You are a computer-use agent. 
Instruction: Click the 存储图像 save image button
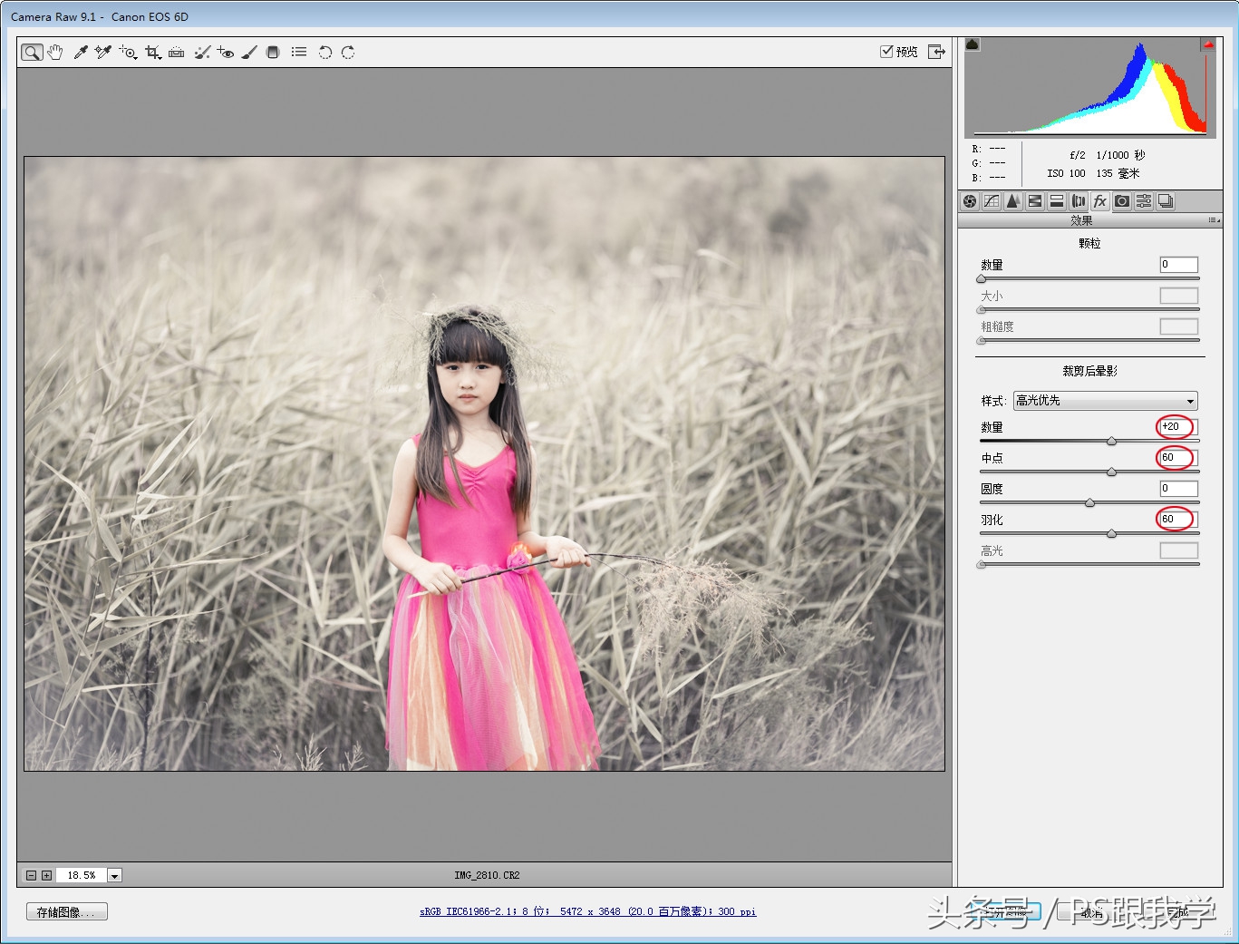pos(66,912)
